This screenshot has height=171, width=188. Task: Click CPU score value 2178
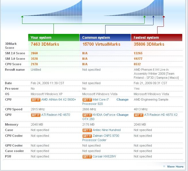(34, 64)
